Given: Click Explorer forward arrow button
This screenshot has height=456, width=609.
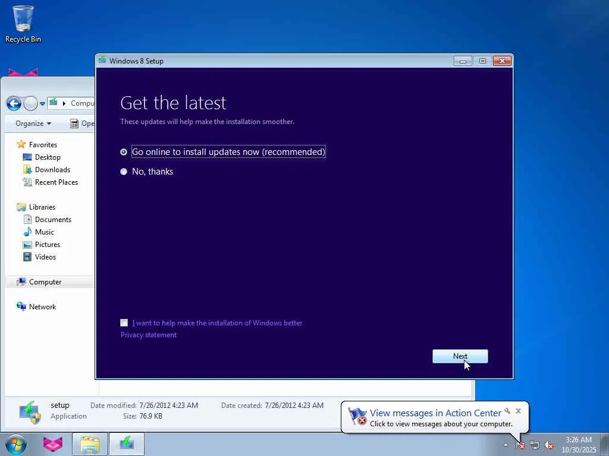Looking at the screenshot, I should [30, 103].
